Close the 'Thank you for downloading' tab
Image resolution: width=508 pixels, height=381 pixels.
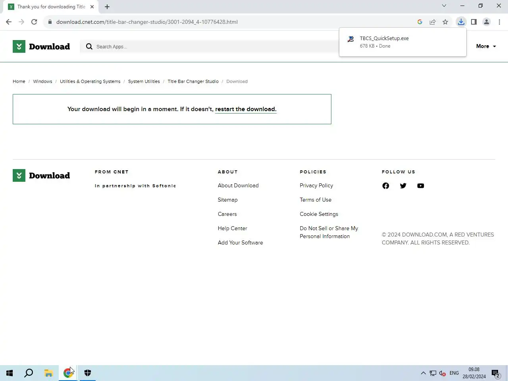92,7
